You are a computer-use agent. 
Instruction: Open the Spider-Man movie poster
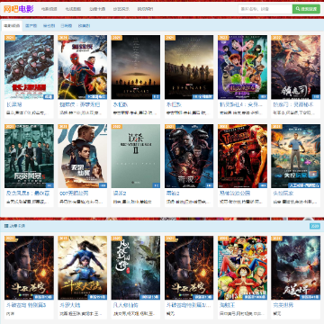click(x=82, y=67)
